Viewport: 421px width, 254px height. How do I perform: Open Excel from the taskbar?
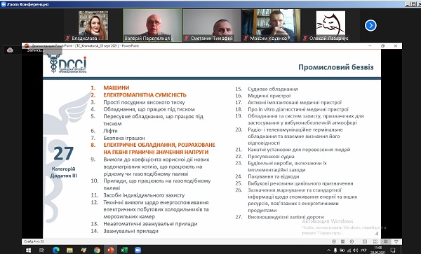[x=124, y=251]
